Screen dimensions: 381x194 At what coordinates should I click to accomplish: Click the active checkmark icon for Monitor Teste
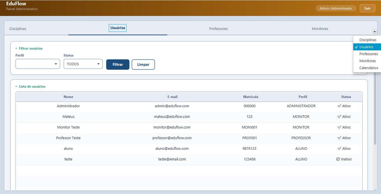[339, 127]
